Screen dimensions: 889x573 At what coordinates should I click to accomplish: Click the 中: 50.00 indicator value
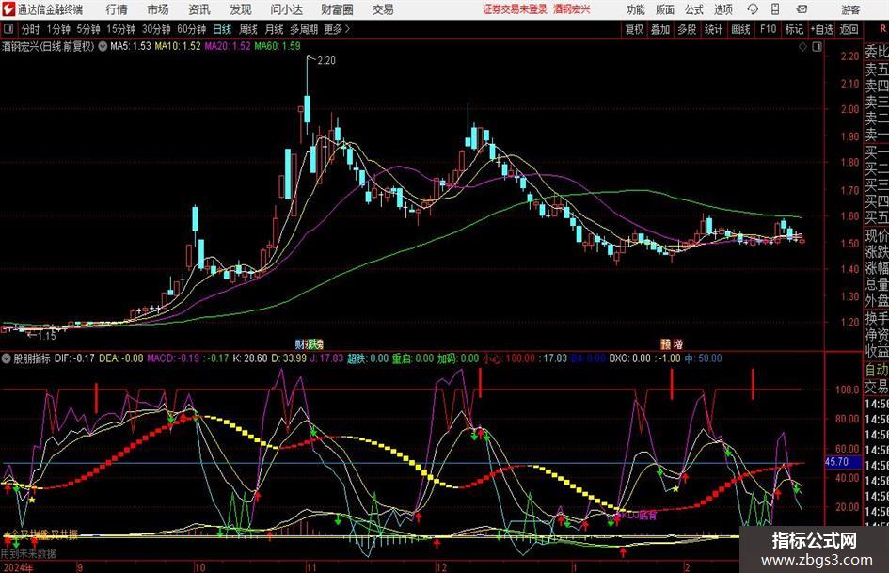point(703,358)
